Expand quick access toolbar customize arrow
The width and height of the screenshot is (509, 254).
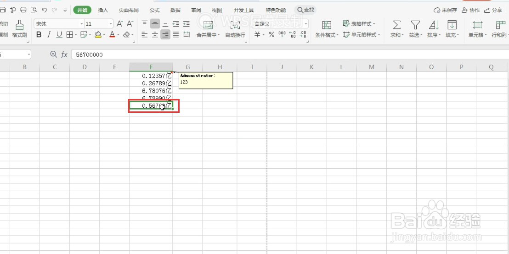click(65, 10)
